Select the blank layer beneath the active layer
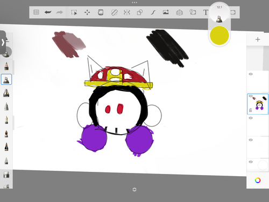269x202 pixels. coord(258,126)
